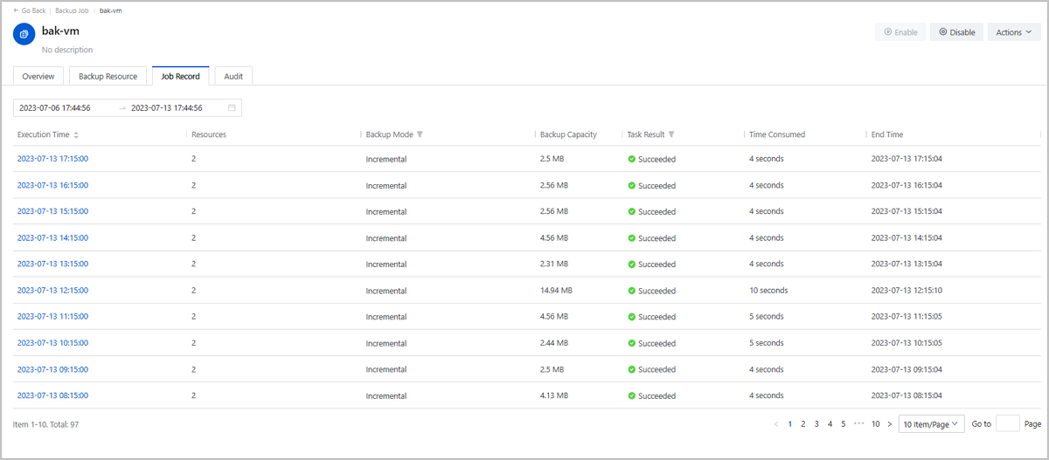The image size is (1049, 460).
Task: Expand the Actions dropdown
Action: coord(1014,32)
